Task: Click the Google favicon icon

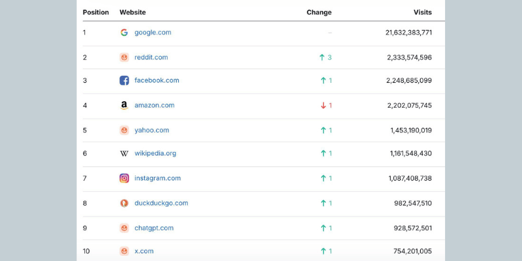Action: point(124,32)
